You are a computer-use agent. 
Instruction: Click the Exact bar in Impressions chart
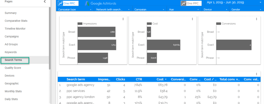pos(97,45)
